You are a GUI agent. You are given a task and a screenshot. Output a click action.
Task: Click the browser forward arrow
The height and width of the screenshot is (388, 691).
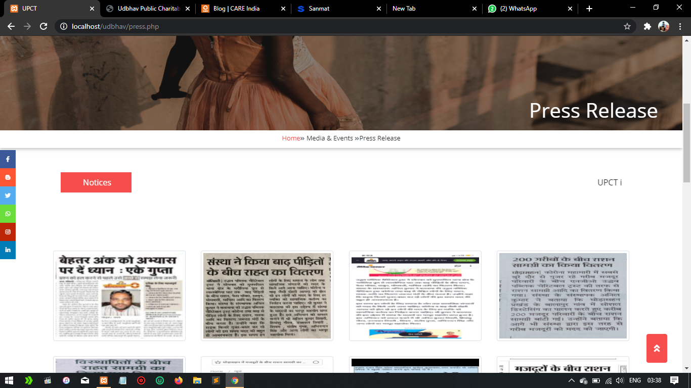click(x=27, y=26)
